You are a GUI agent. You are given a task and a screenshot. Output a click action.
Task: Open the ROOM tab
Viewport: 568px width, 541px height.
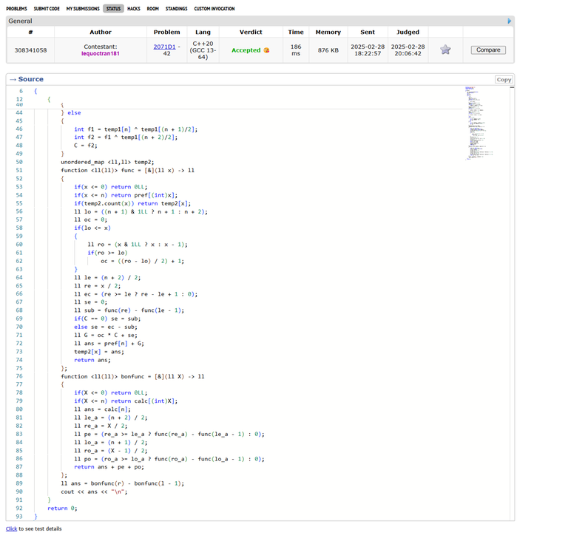click(x=153, y=9)
